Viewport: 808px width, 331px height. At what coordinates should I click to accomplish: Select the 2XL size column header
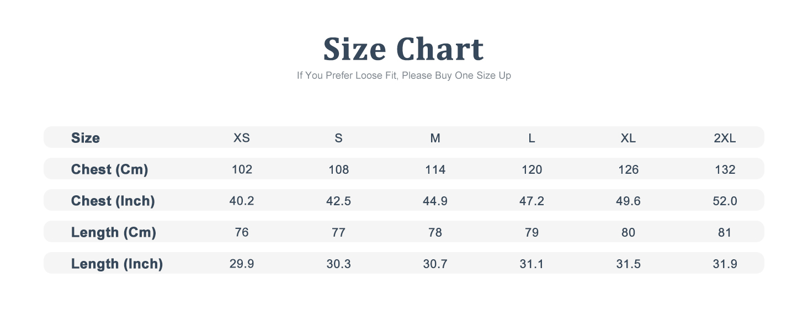(x=725, y=138)
